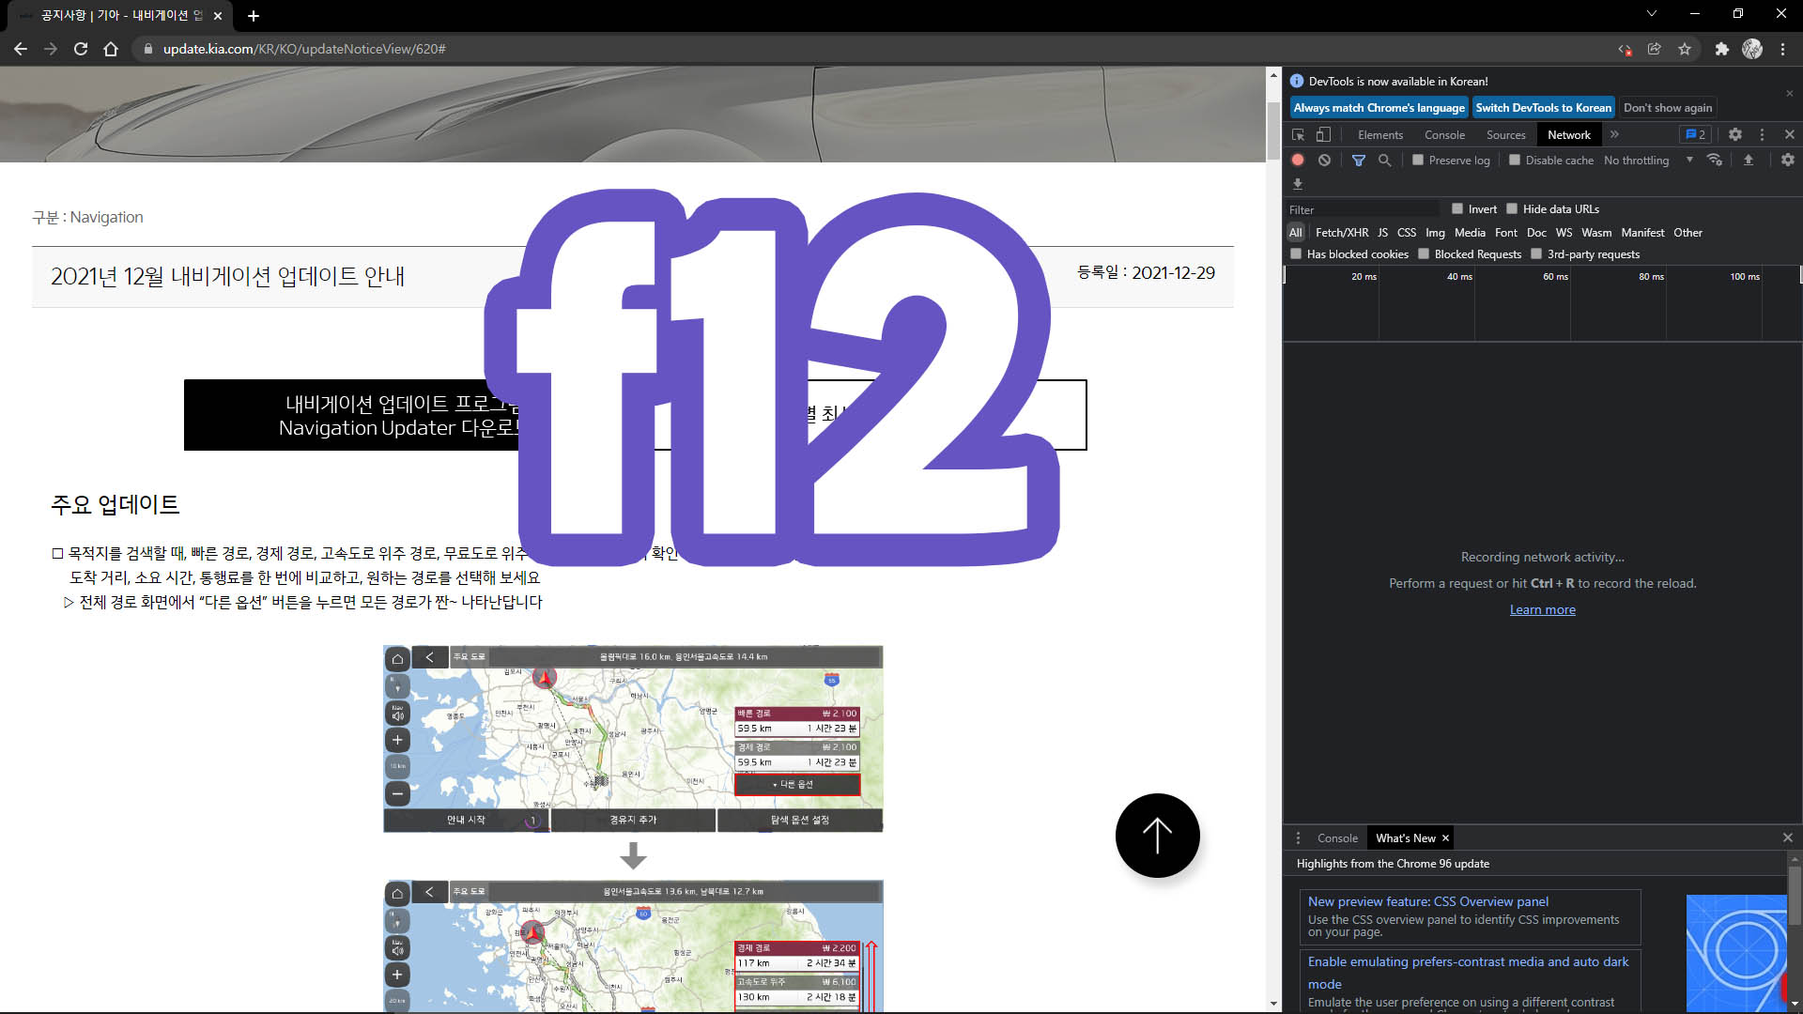
Task: Toggle the network filter funnel icon
Action: pos(1358,161)
